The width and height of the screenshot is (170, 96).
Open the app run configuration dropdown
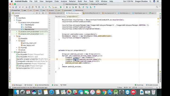(x=55, y=7)
